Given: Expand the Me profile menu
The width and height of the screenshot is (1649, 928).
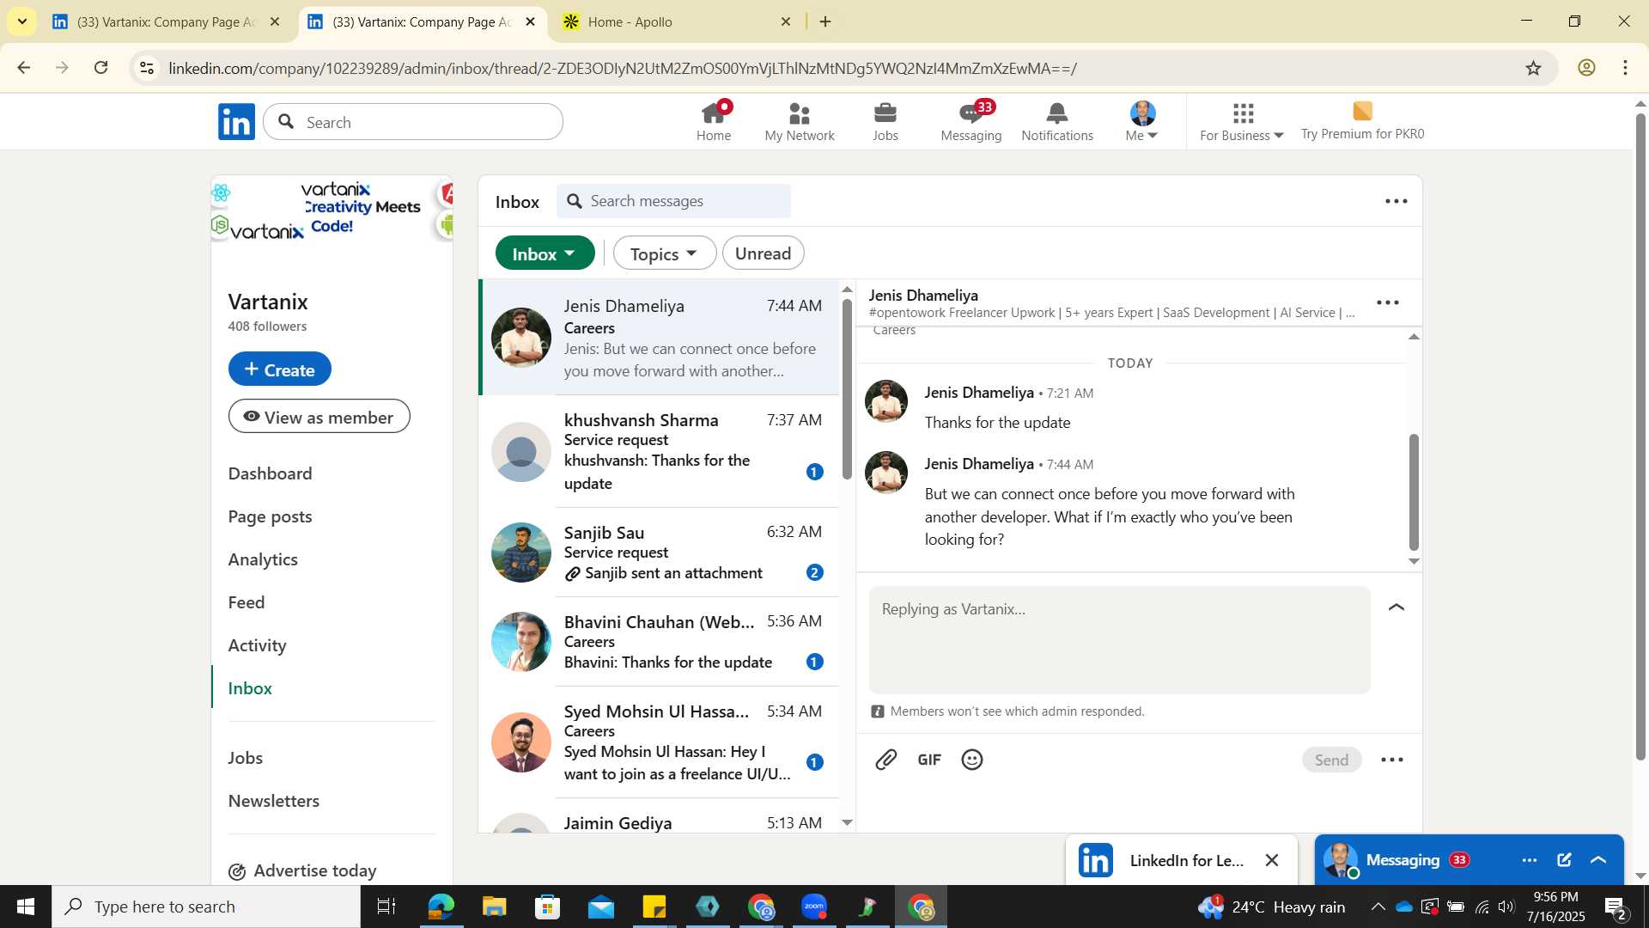Looking at the screenshot, I should pyautogui.click(x=1142, y=122).
